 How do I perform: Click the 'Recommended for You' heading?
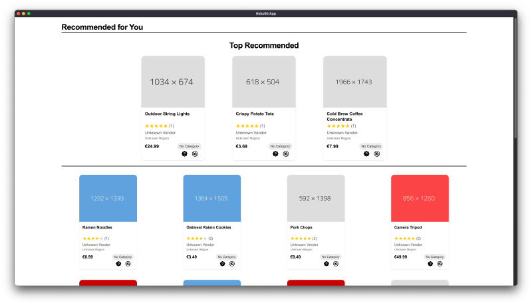click(x=102, y=27)
